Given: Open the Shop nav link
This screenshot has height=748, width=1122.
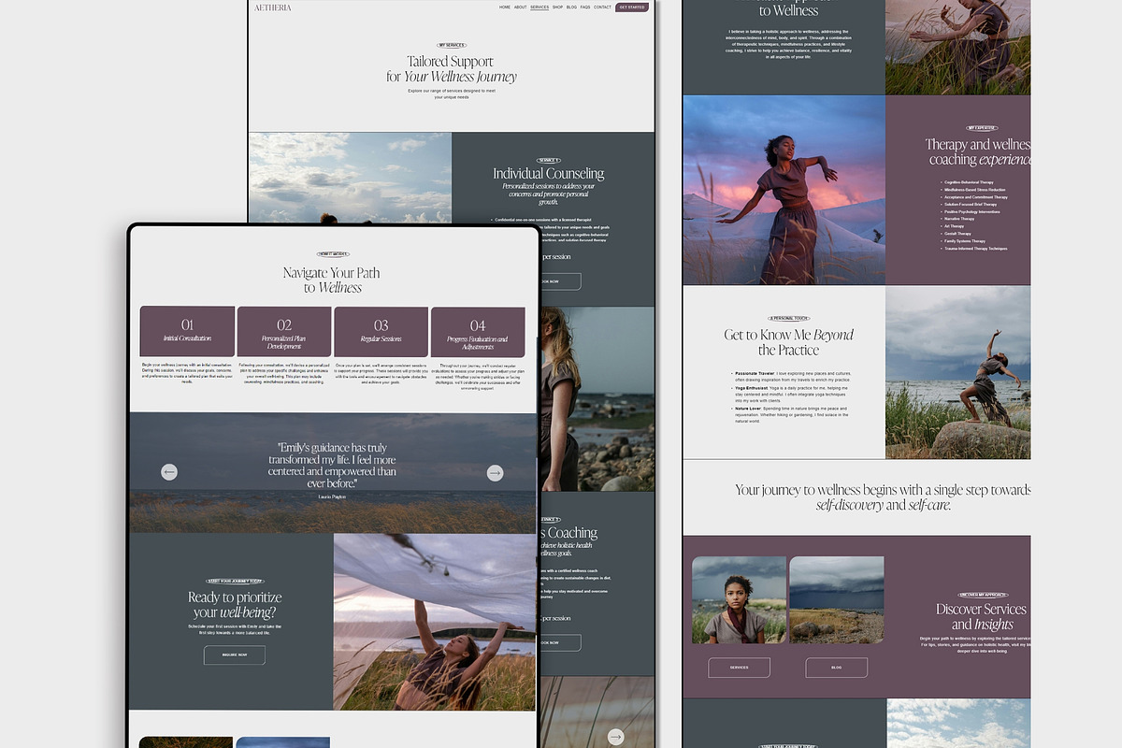Looking at the screenshot, I should click(557, 7).
